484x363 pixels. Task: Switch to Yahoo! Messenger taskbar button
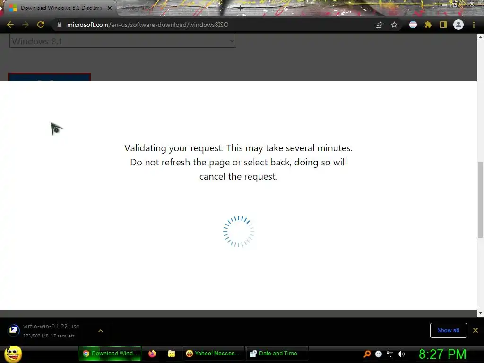213,354
